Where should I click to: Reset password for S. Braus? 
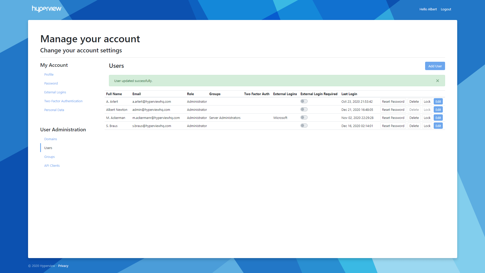point(393,126)
